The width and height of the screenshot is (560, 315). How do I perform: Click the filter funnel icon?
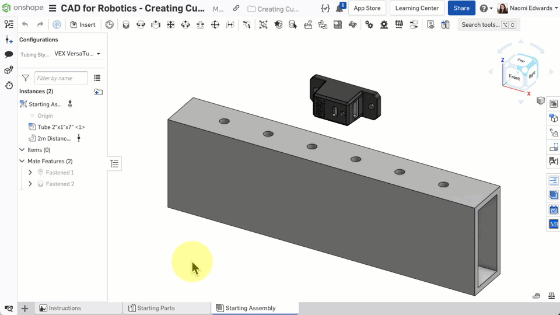tap(25, 78)
